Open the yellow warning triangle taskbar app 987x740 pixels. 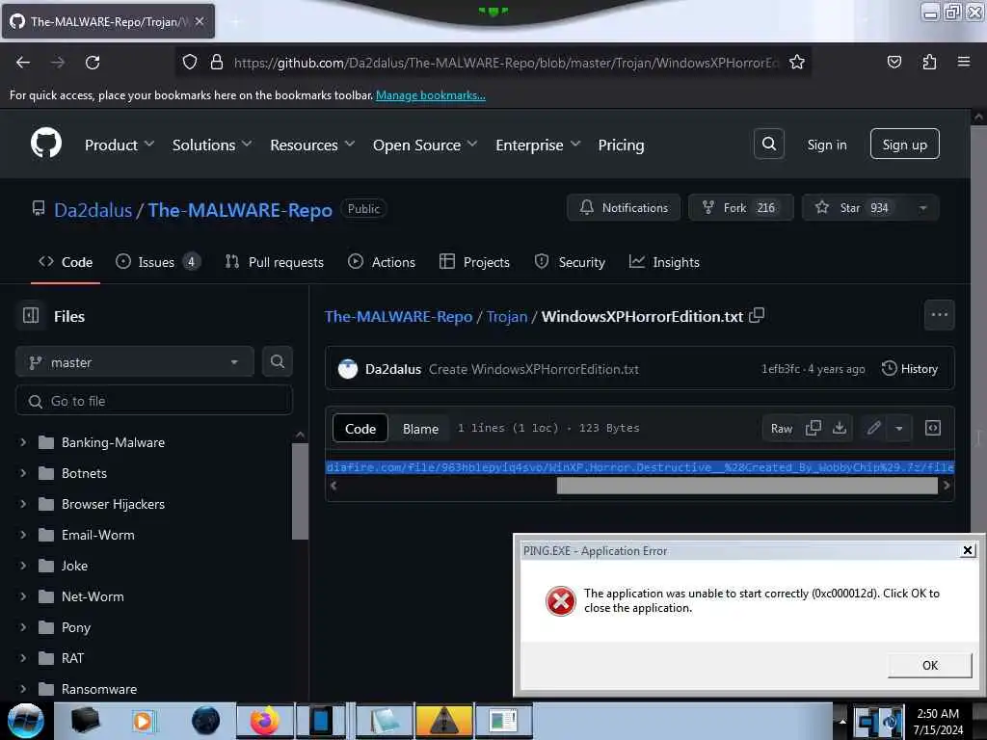443,721
